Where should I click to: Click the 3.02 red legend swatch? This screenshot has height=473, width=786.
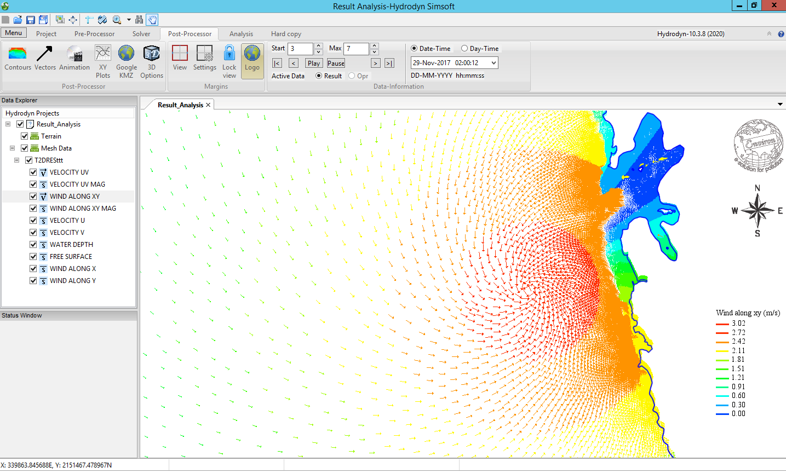pyautogui.click(x=722, y=324)
